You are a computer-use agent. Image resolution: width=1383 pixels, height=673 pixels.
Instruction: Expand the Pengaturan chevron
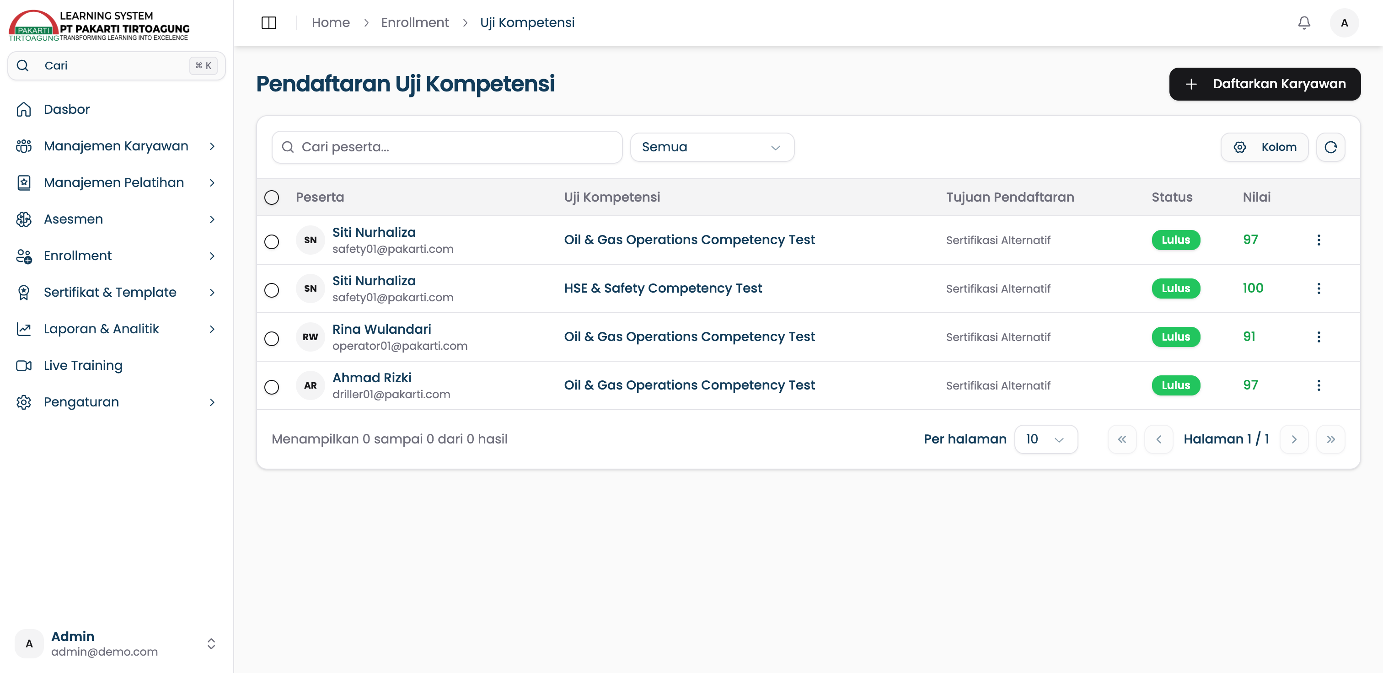pyautogui.click(x=212, y=402)
